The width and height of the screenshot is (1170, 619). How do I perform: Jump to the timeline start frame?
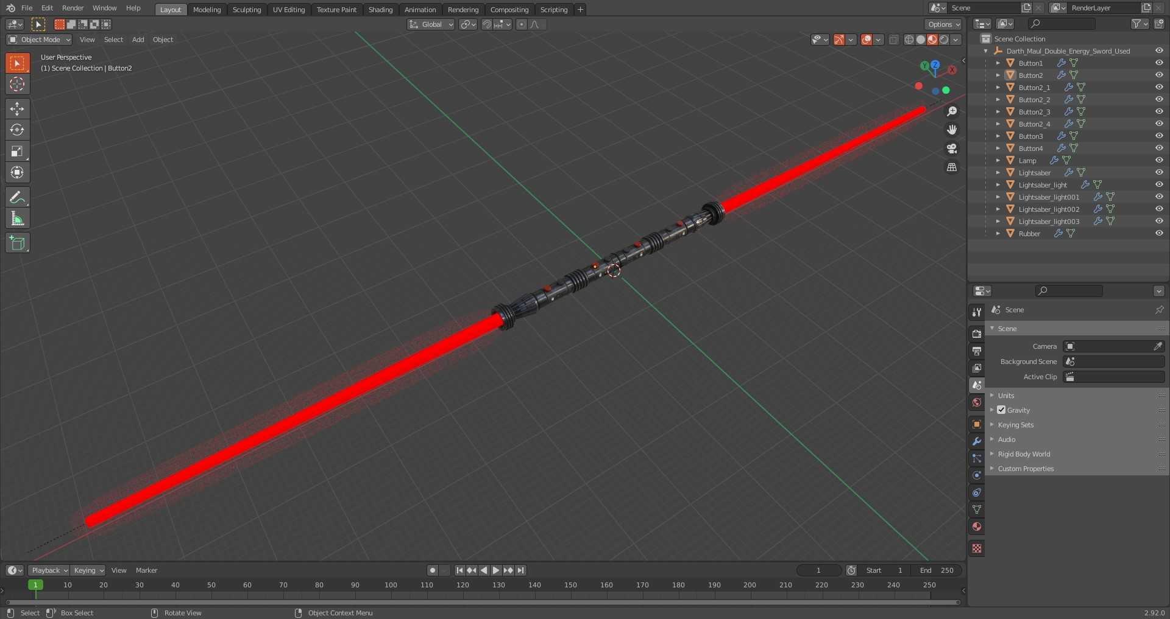pyautogui.click(x=459, y=570)
